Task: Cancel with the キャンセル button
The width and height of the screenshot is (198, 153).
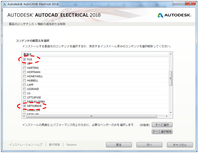Action: click(180, 145)
